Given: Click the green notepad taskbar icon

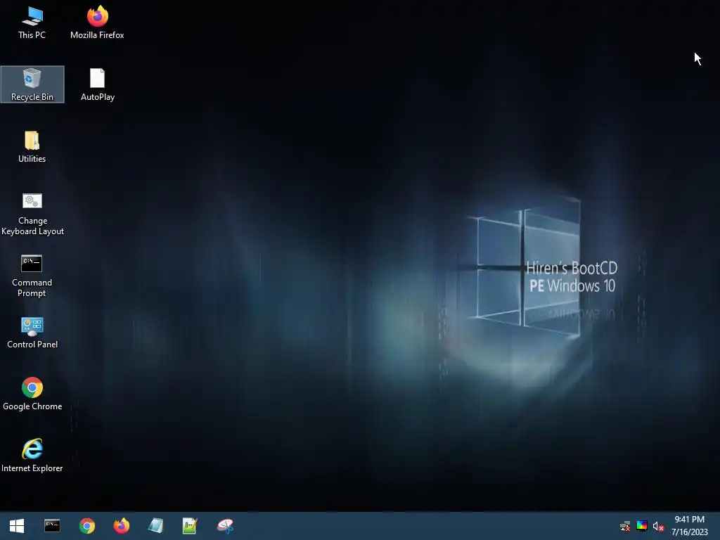Looking at the screenshot, I should [x=190, y=526].
